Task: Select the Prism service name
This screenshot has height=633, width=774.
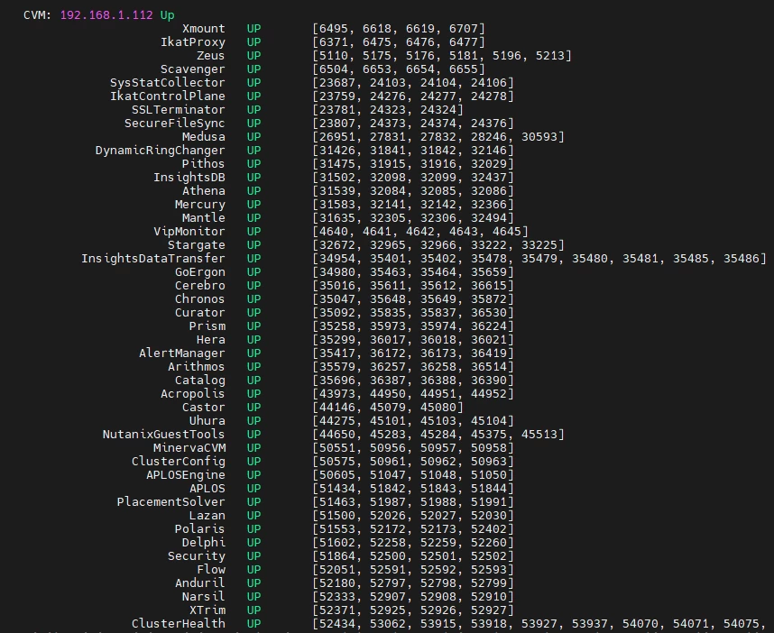Action: pyautogui.click(x=207, y=326)
